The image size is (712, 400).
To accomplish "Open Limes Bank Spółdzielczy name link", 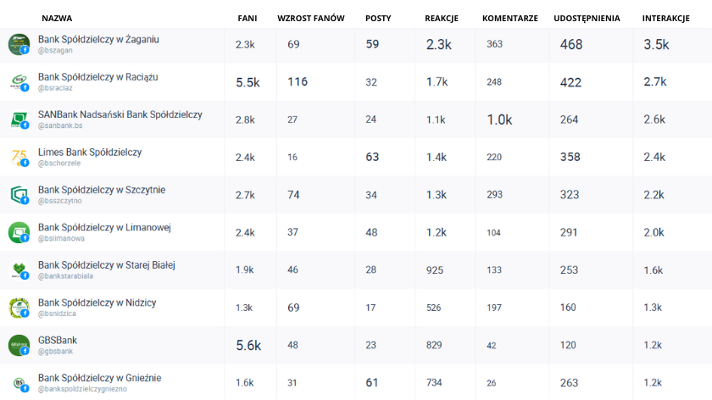I will 90,152.
